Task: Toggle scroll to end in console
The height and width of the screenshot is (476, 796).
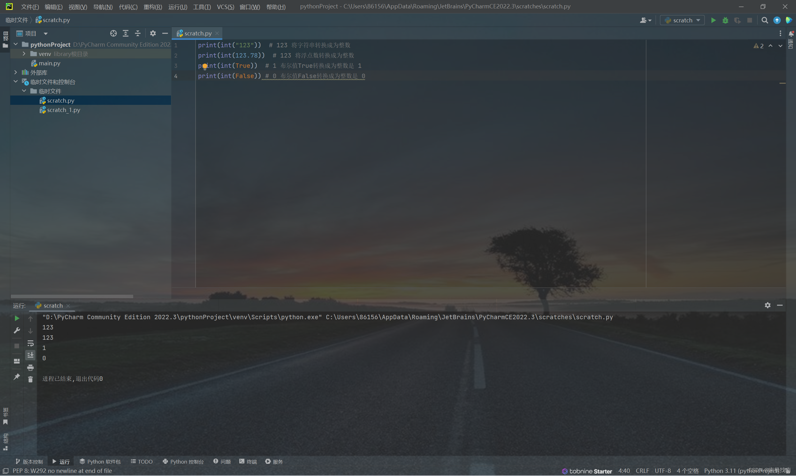Action: 30,355
